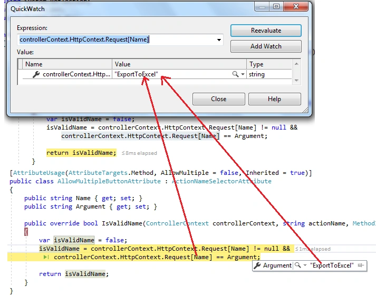Click the highlighted "return isValidName;" line

pos(81,153)
